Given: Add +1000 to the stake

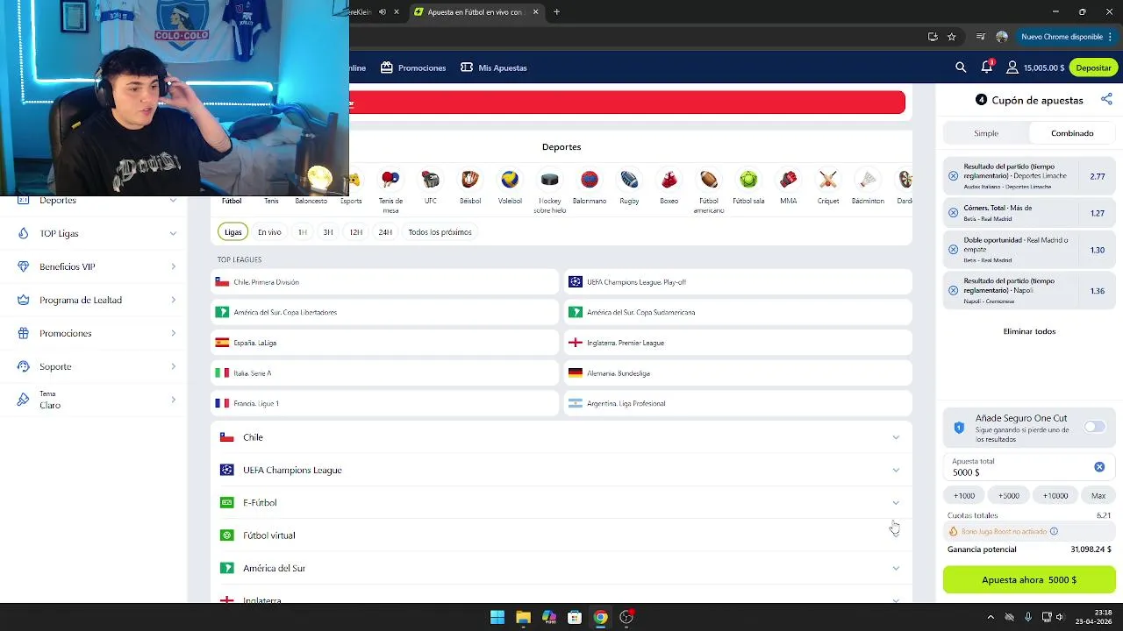Looking at the screenshot, I should pos(964,496).
